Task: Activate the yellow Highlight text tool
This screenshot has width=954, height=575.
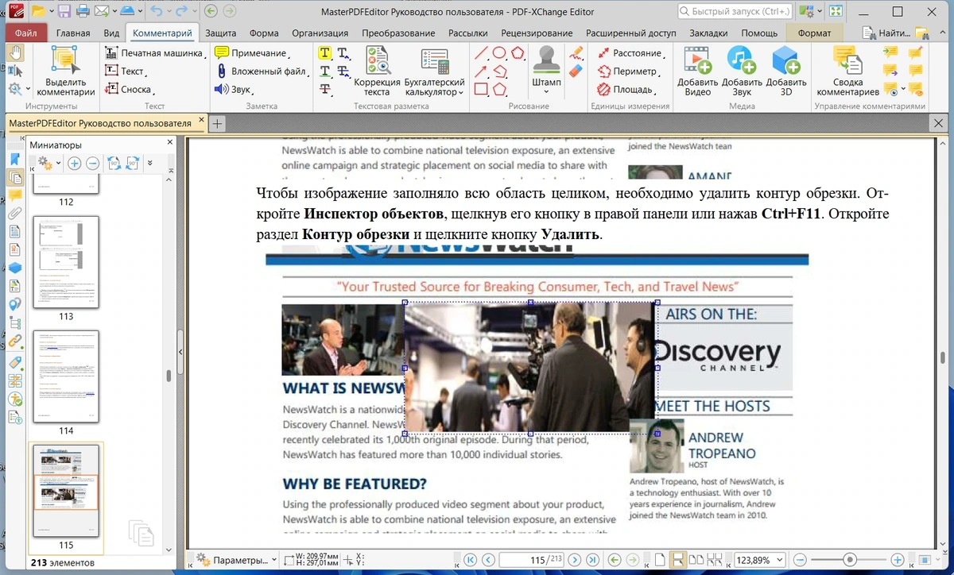Action: pyautogui.click(x=324, y=52)
